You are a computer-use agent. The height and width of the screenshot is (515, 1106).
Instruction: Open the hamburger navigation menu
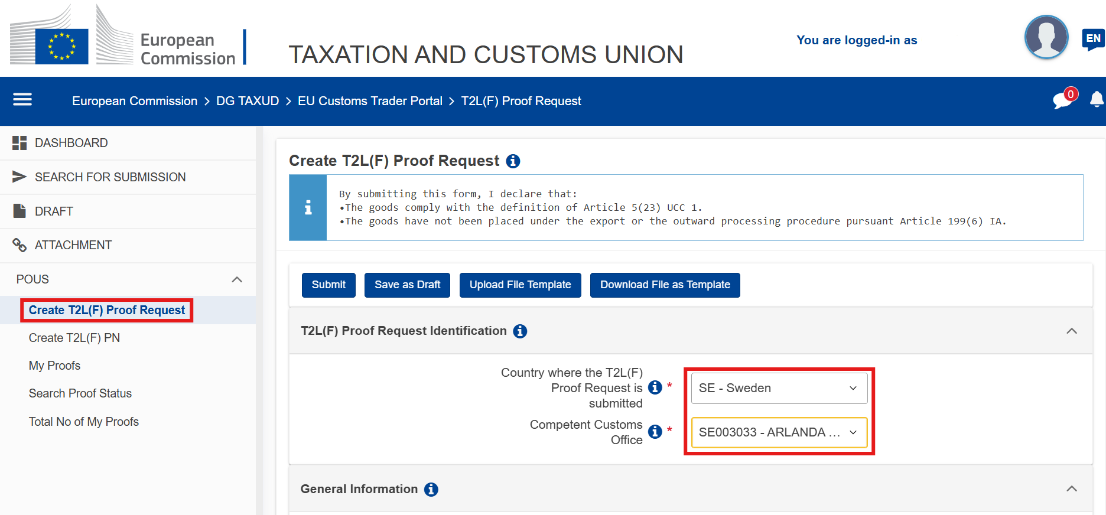[22, 100]
